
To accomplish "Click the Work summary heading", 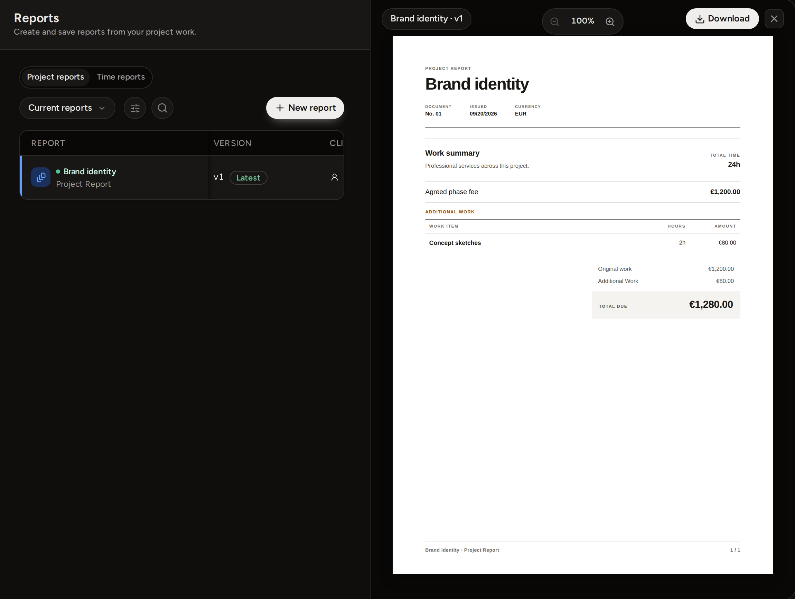I will [x=452, y=153].
